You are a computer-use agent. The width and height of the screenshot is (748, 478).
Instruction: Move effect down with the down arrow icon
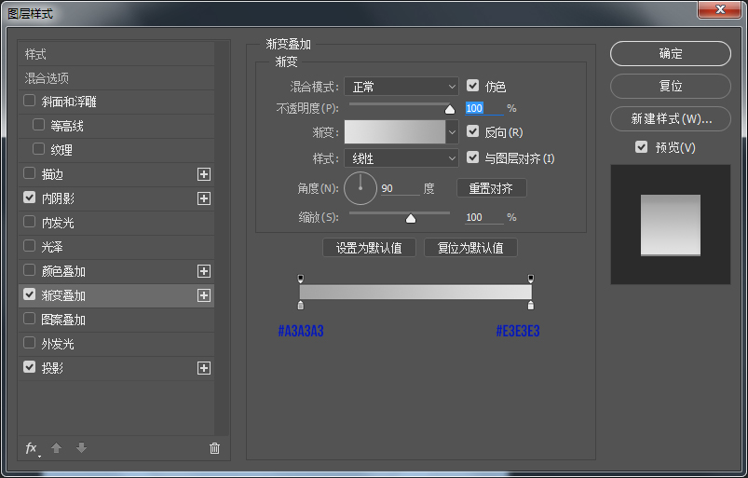pyautogui.click(x=82, y=448)
